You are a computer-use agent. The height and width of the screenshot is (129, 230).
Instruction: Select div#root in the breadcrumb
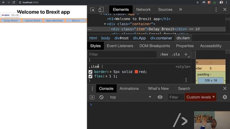tap(121, 38)
